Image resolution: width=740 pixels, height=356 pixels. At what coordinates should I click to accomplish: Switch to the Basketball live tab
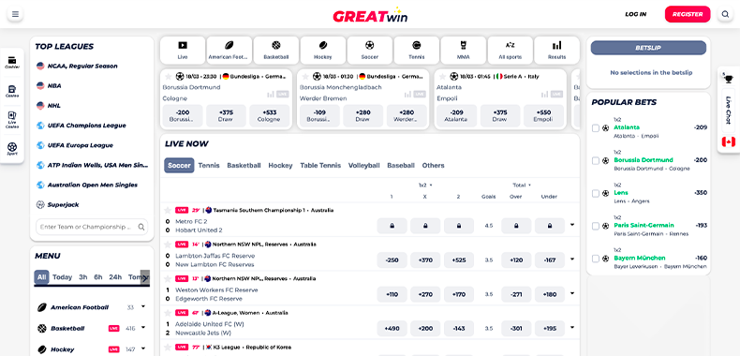click(244, 166)
